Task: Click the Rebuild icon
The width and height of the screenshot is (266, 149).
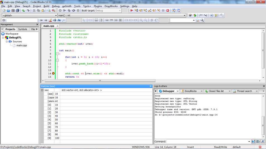Action: tap(74, 11)
